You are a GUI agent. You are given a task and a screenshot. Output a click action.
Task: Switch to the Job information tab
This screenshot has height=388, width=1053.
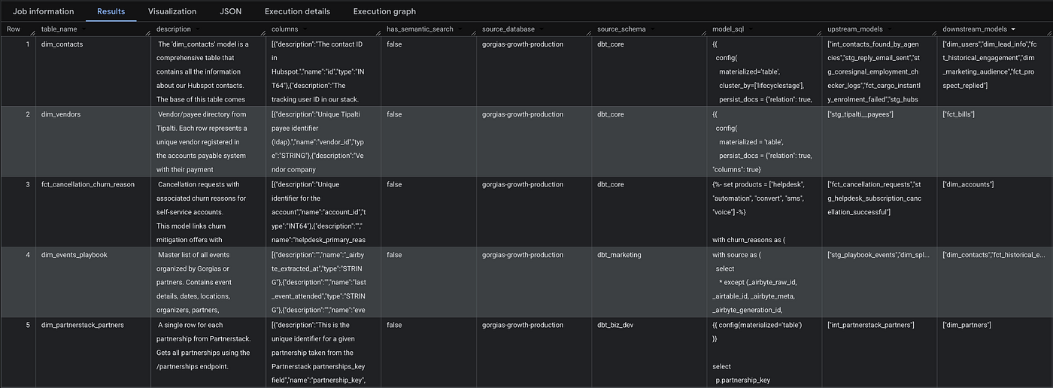tap(44, 11)
